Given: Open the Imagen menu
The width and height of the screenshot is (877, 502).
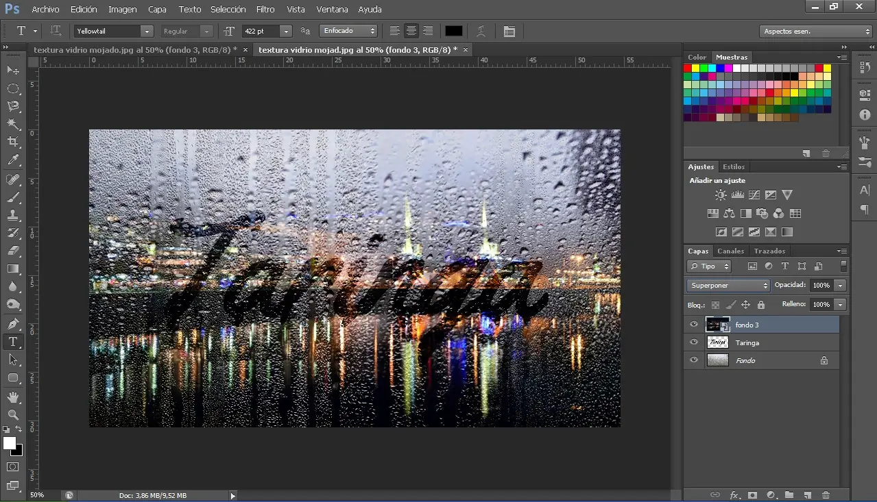Looking at the screenshot, I should point(122,10).
